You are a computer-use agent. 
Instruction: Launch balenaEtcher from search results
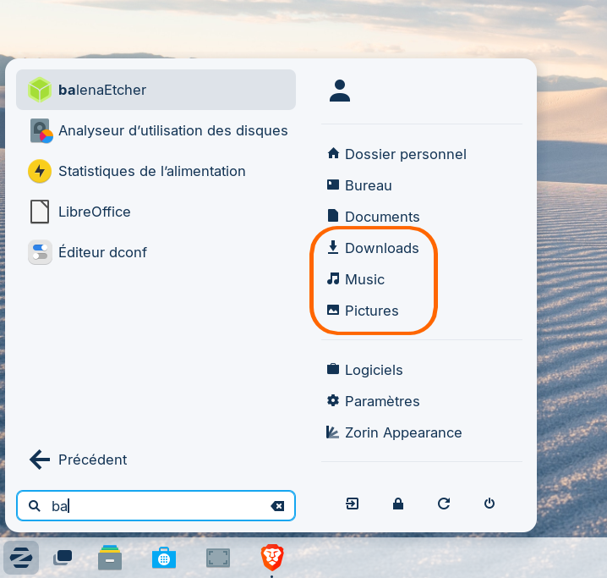tap(156, 90)
